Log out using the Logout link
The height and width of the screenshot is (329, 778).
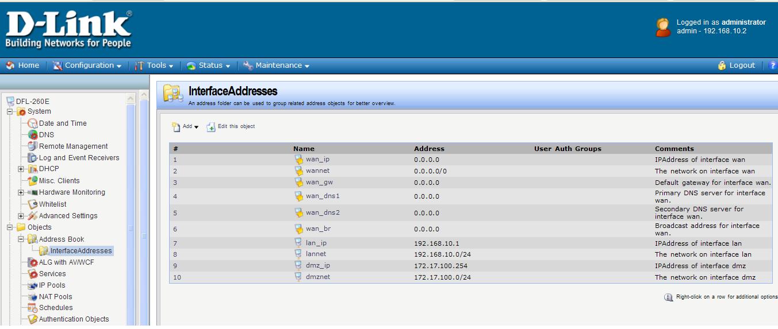[x=737, y=65]
